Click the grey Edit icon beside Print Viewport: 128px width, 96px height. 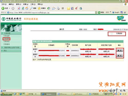point(63,8)
